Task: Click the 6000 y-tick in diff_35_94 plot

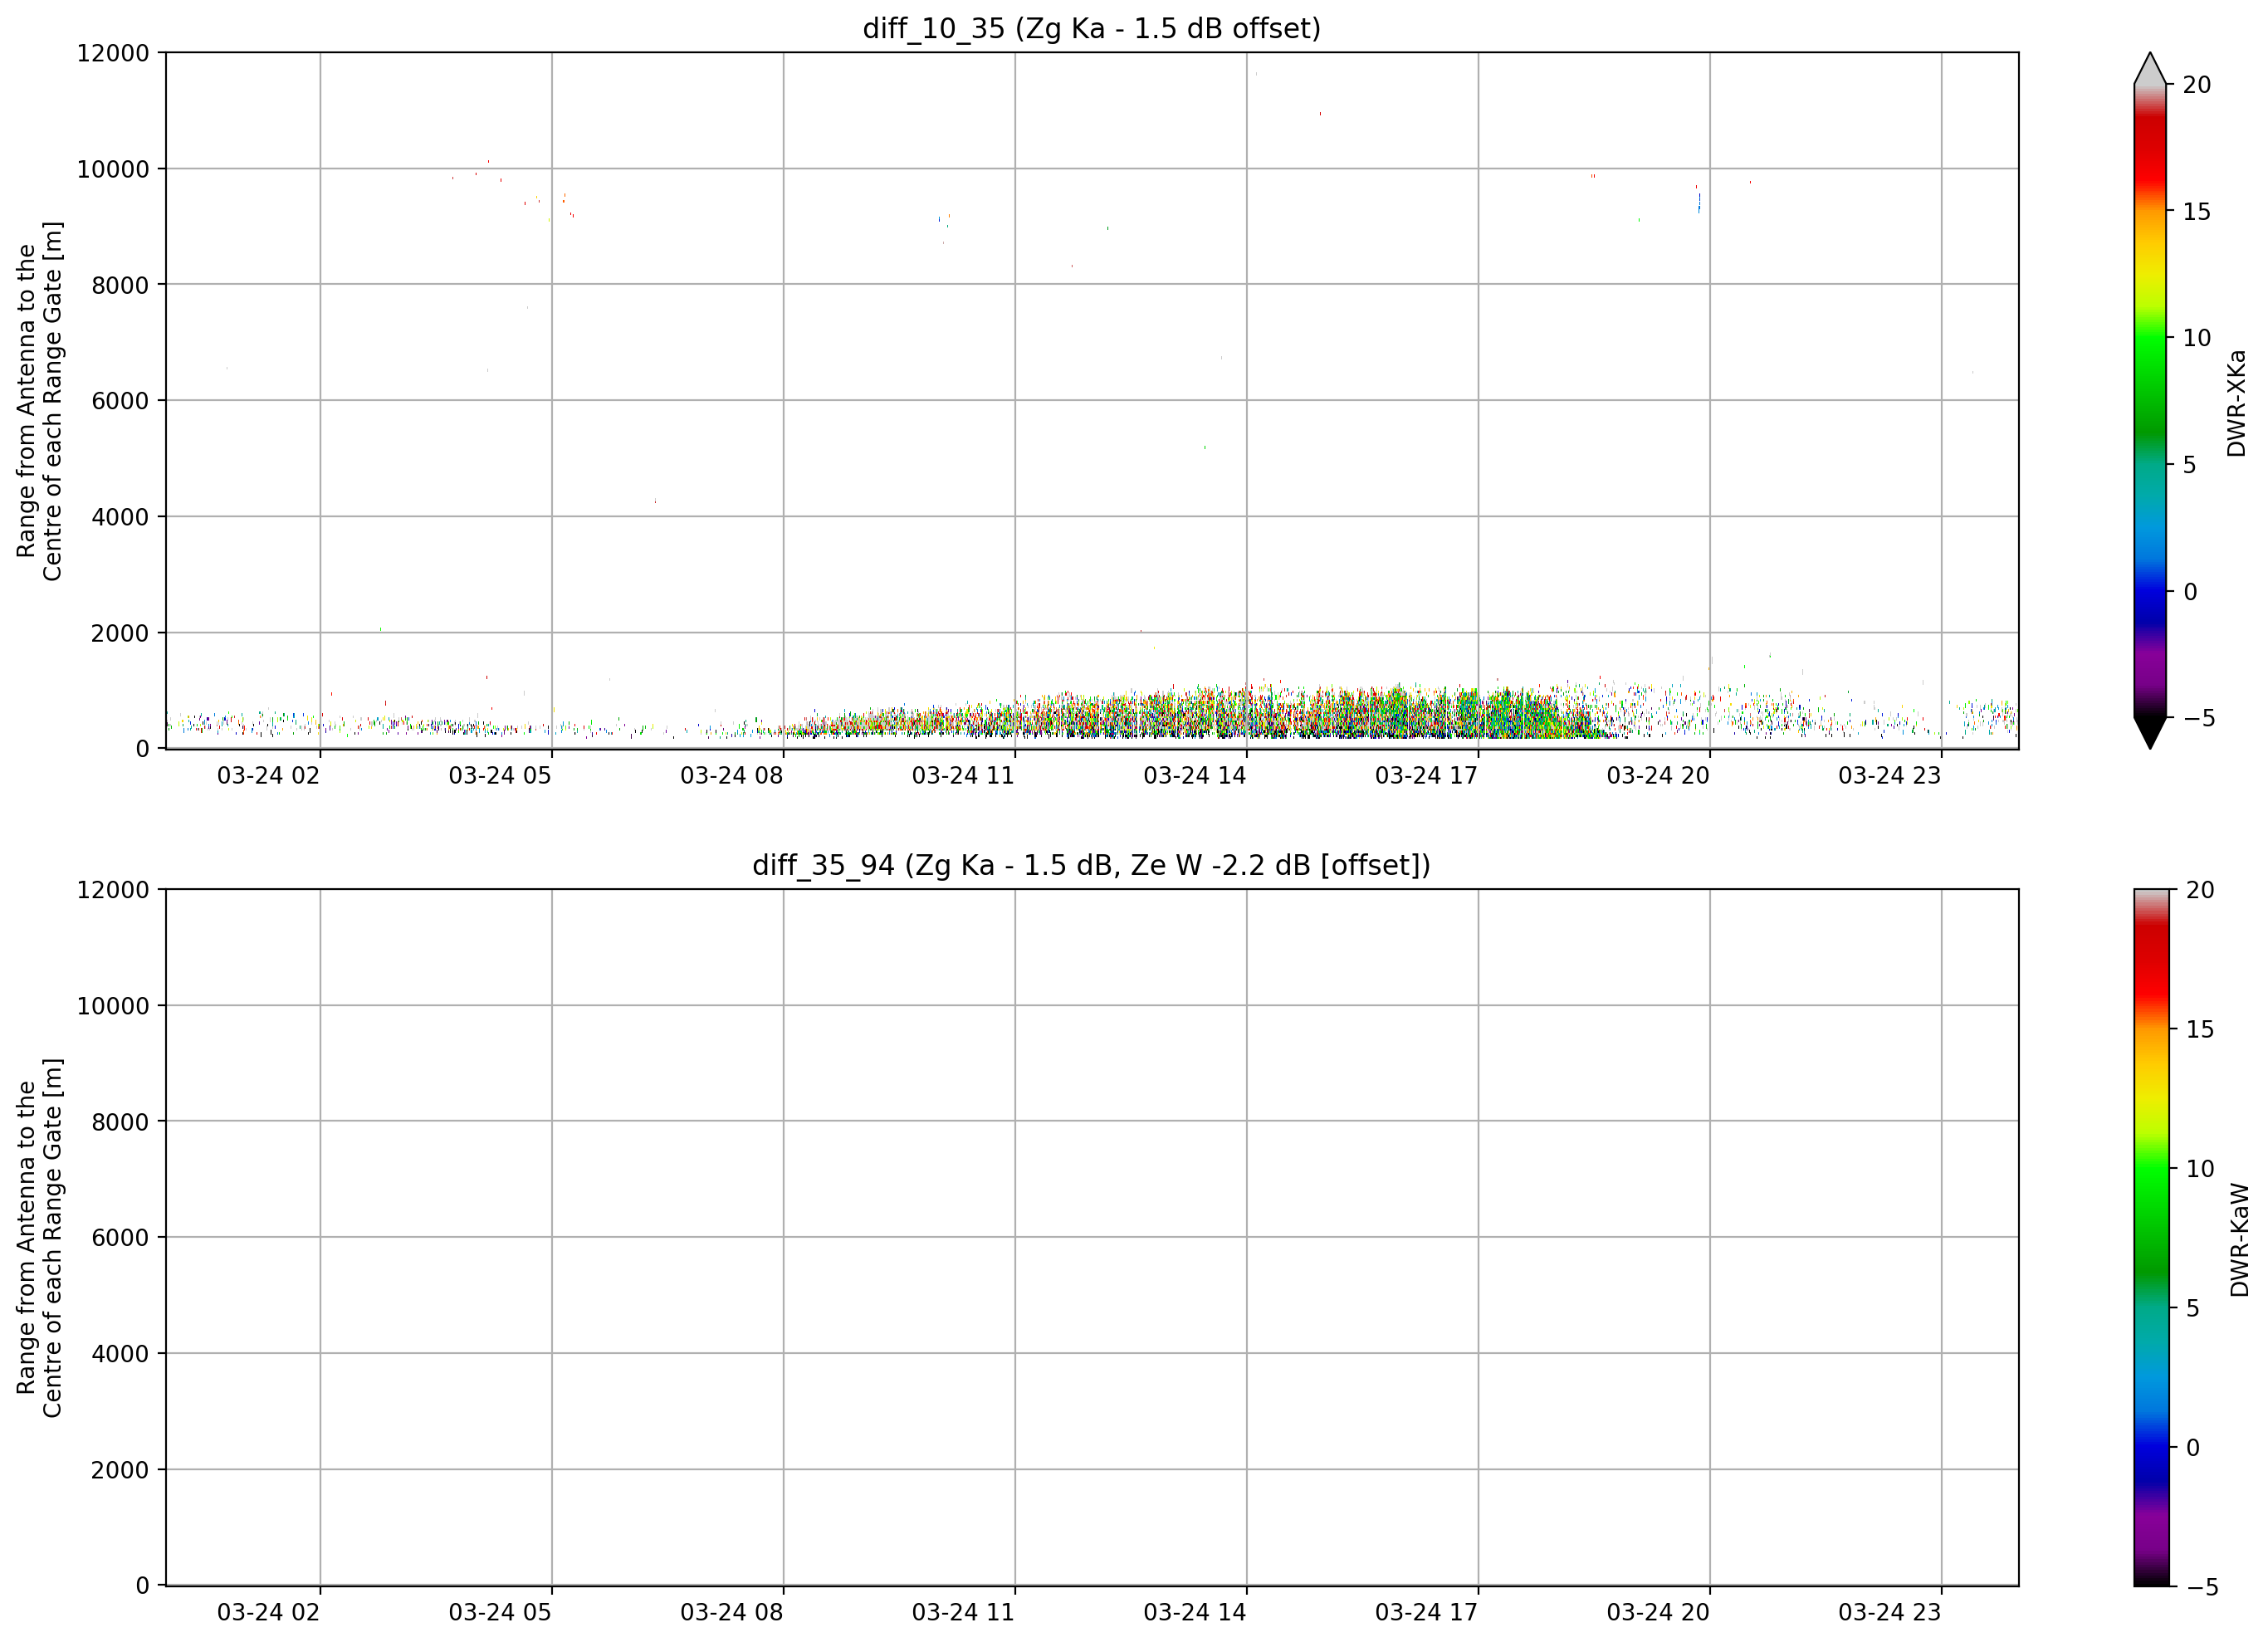Action: 120,1238
